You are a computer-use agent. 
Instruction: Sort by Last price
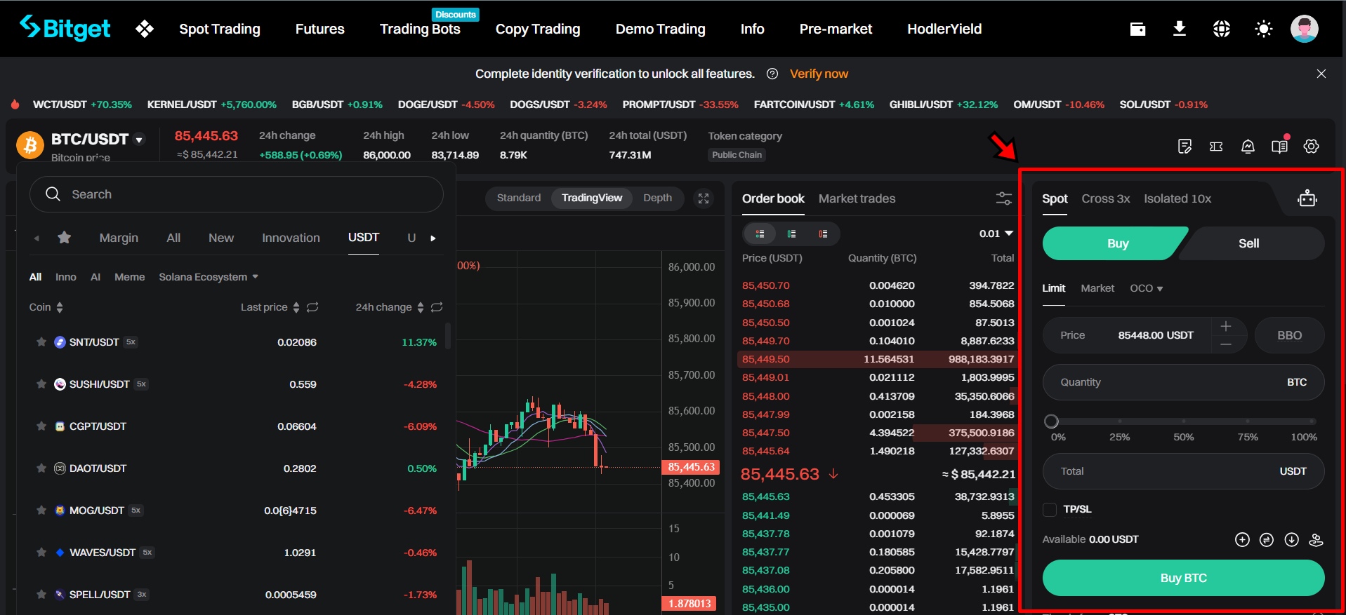coord(270,307)
